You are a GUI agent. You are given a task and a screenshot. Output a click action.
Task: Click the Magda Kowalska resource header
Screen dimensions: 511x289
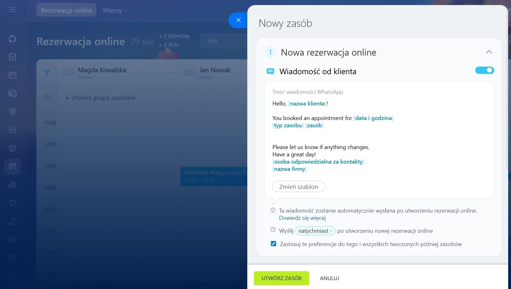pos(102,70)
